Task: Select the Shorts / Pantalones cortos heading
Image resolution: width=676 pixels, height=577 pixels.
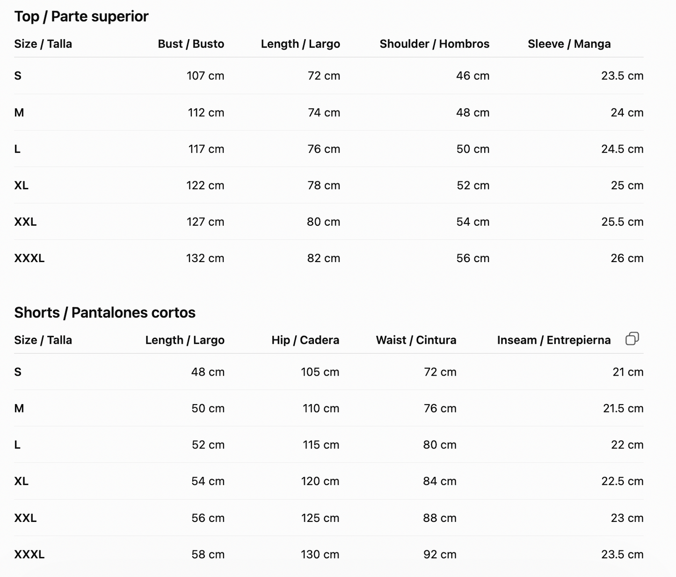Action: 105,313
